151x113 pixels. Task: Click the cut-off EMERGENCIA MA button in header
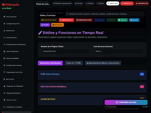[x=141, y=3]
